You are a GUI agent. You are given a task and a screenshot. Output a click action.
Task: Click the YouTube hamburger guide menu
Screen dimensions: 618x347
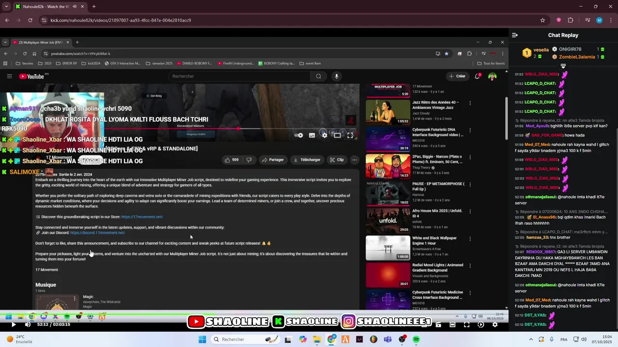tap(9, 76)
